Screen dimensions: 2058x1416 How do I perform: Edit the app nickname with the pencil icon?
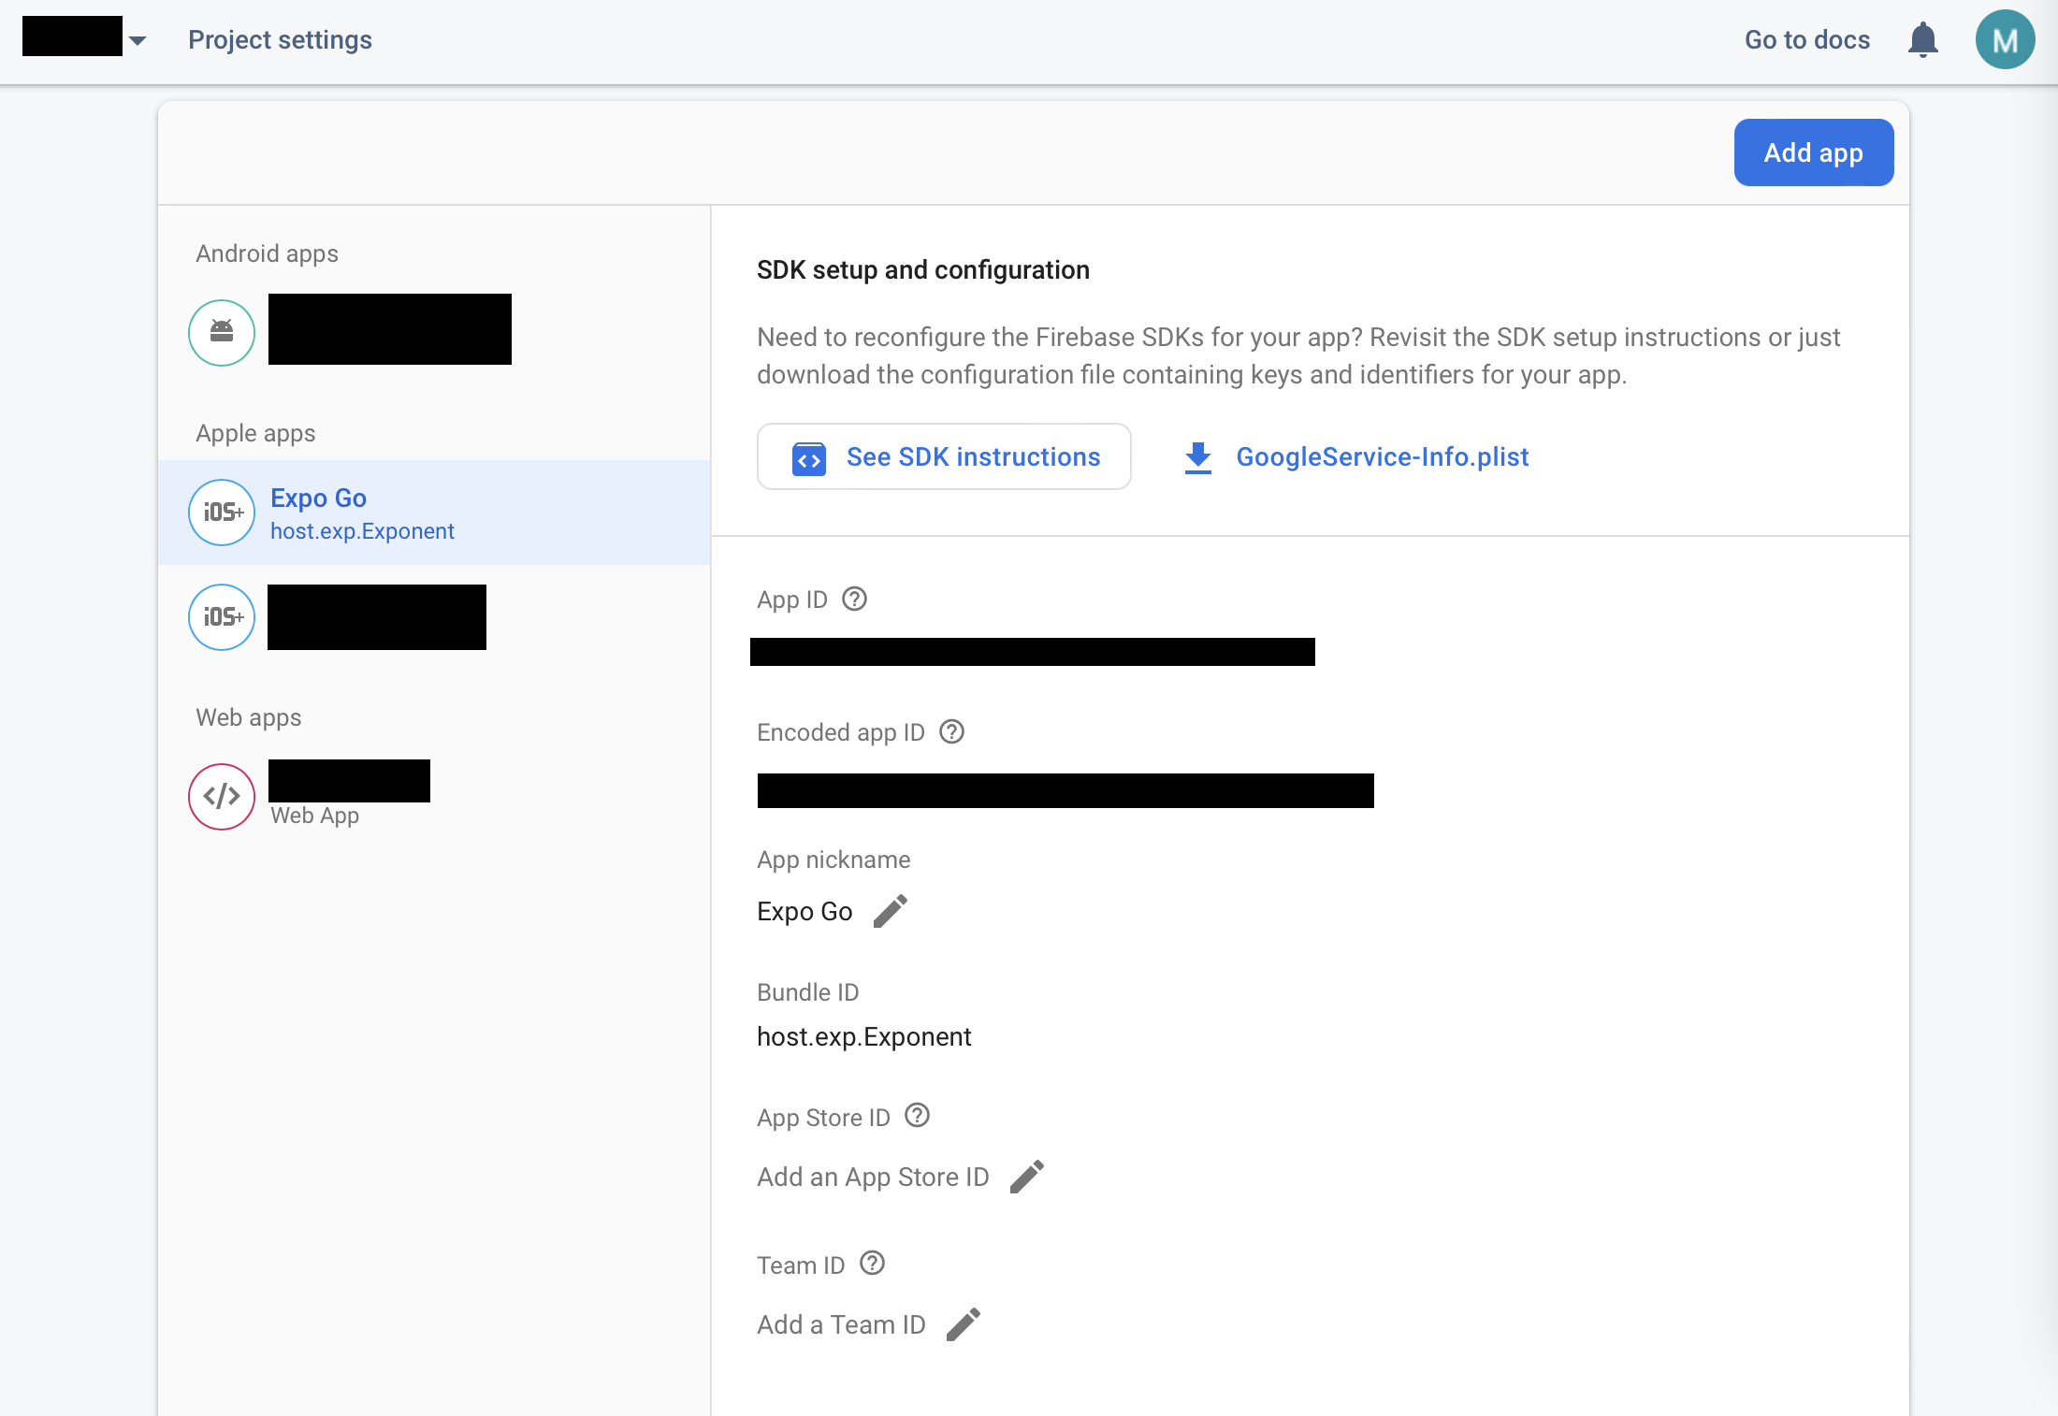tap(891, 910)
